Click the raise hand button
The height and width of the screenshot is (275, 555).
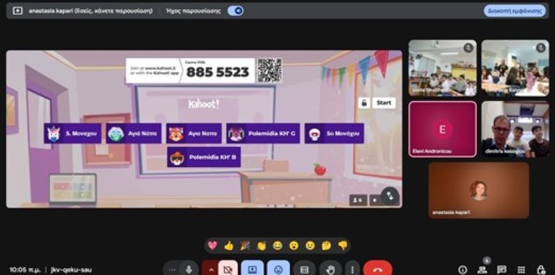(x=330, y=269)
